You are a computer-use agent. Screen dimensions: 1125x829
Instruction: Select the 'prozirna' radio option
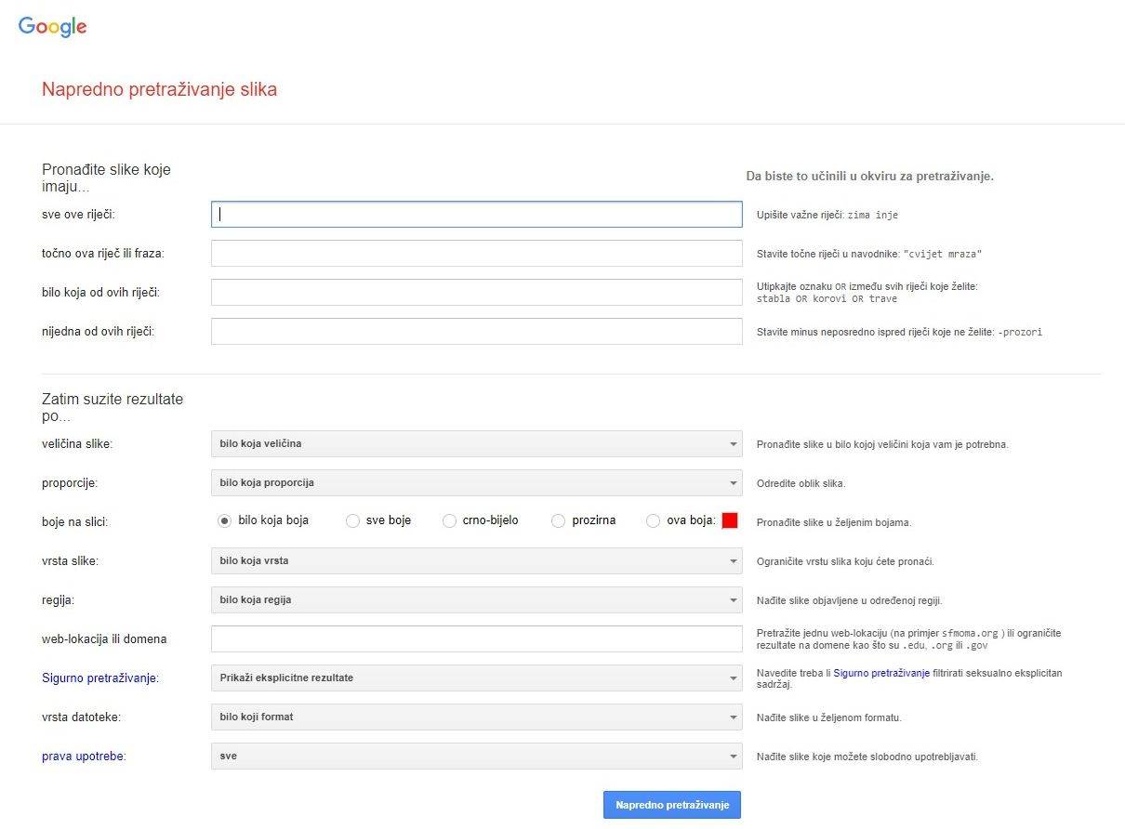tap(559, 521)
